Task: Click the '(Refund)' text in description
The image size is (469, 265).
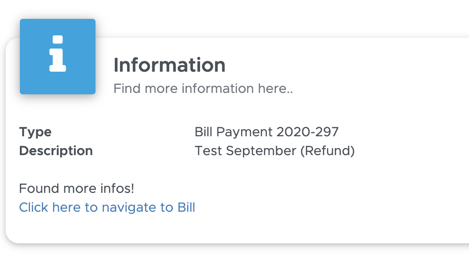Action: (328, 151)
